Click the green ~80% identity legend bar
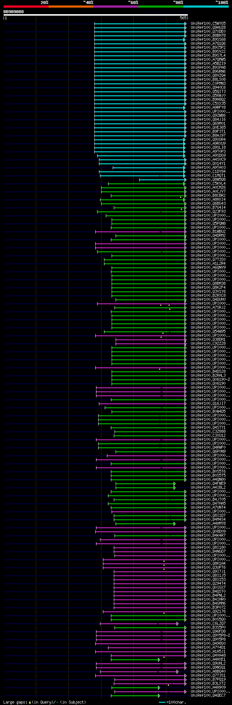 161,7
